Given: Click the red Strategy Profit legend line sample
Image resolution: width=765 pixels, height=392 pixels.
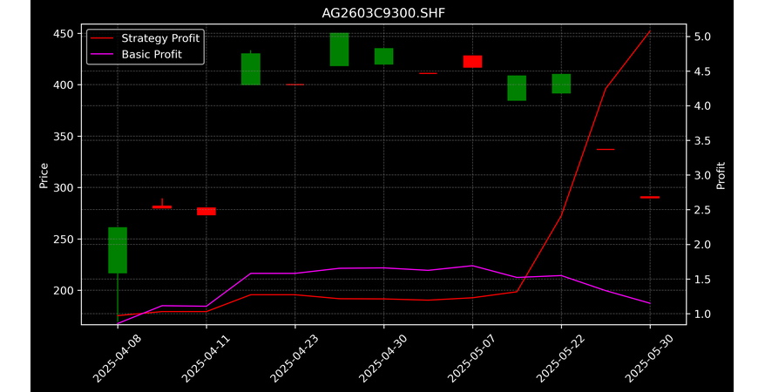Looking at the screenshot, I should coord(103,38).
